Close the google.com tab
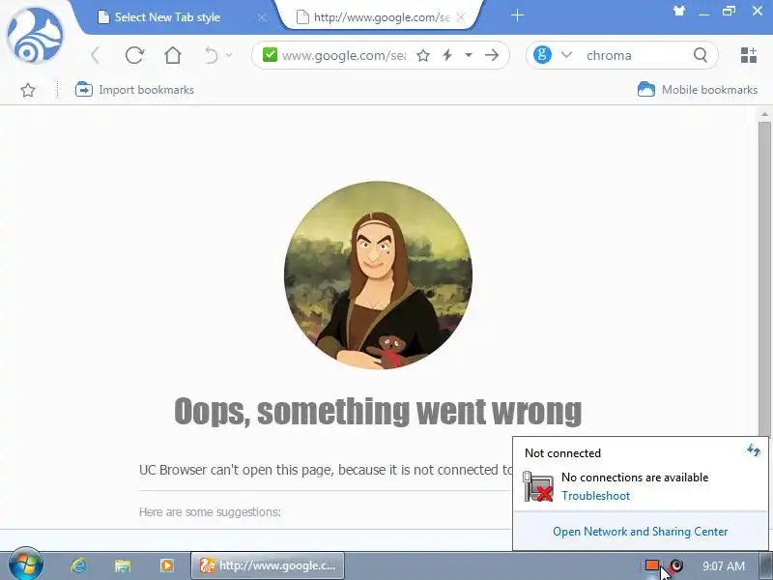The height and width of the screenshot is (580, 773). point(461,17)
